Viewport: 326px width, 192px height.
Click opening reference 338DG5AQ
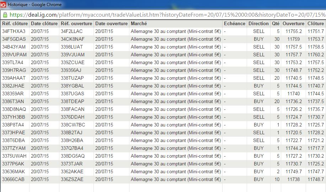tap(73, 156)
